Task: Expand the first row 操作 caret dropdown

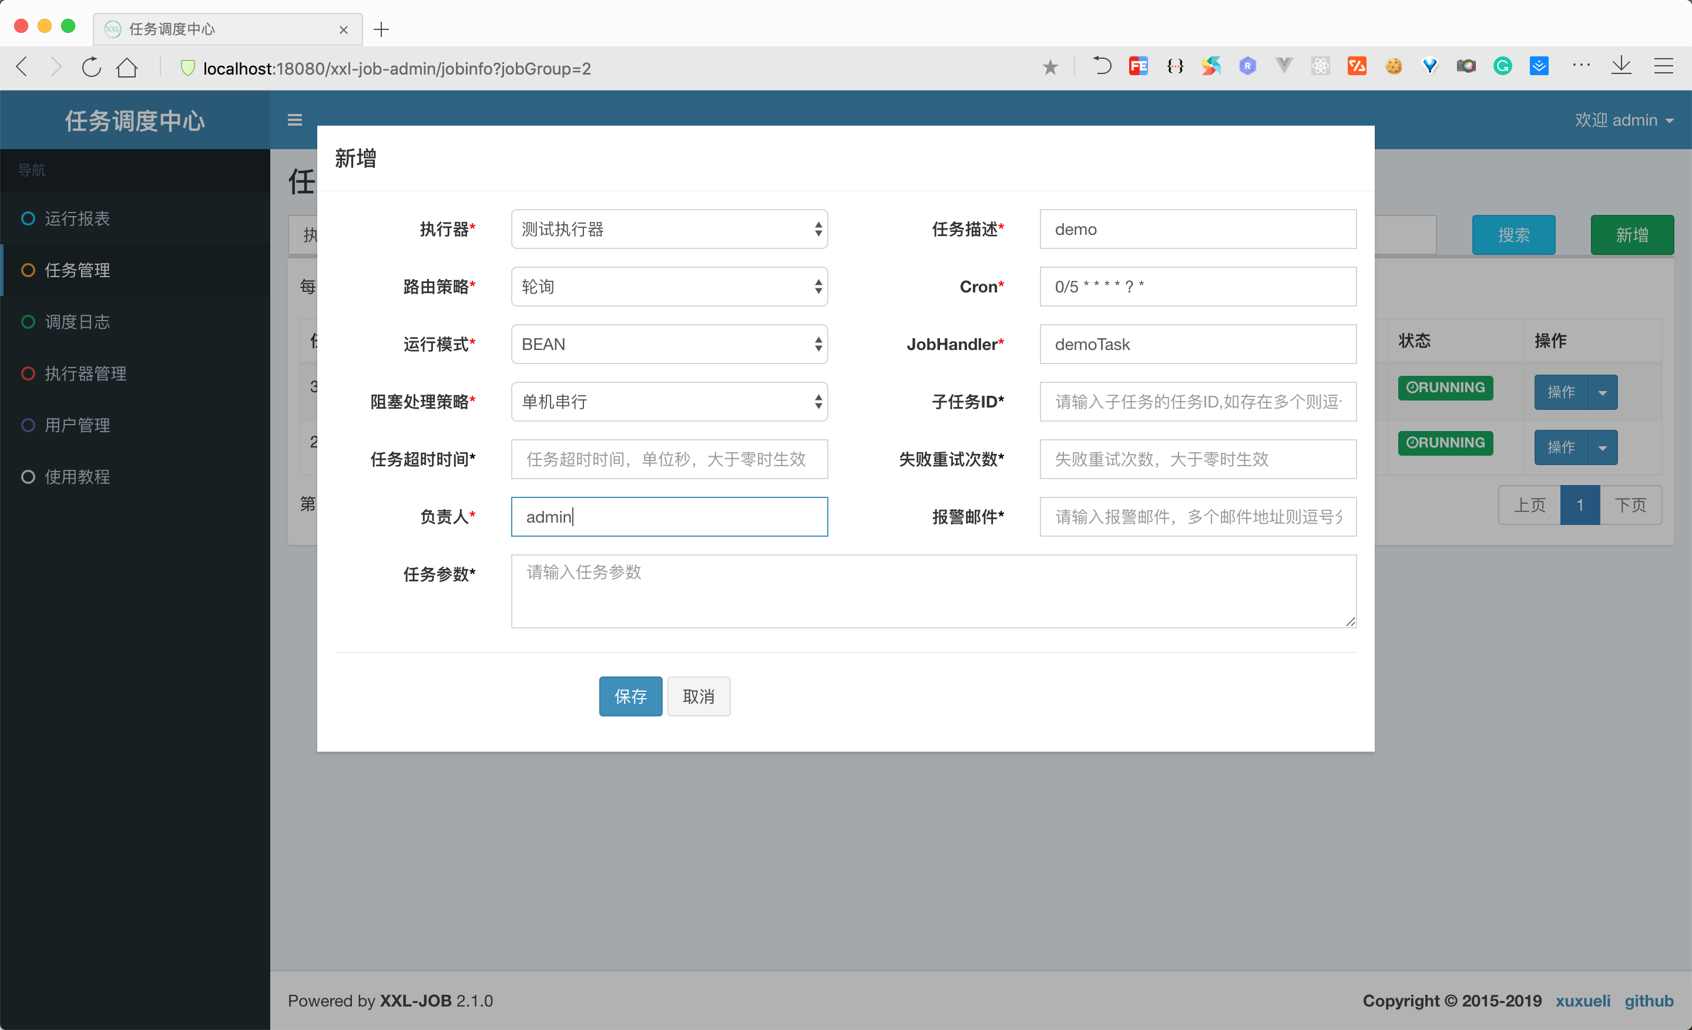Action: 1602,392
